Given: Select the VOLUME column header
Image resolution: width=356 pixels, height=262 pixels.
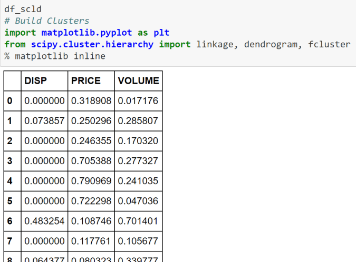Looking at the screenshot, I should pyautogui.click(x=138, y=80).
